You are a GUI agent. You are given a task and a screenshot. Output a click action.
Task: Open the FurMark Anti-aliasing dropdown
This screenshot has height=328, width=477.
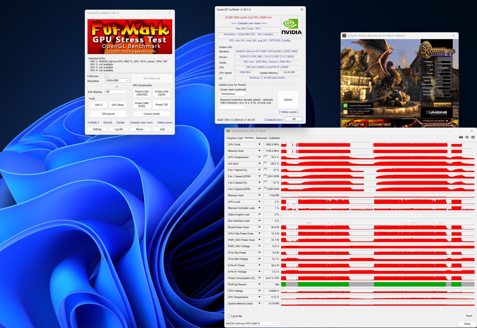[117, 92]
